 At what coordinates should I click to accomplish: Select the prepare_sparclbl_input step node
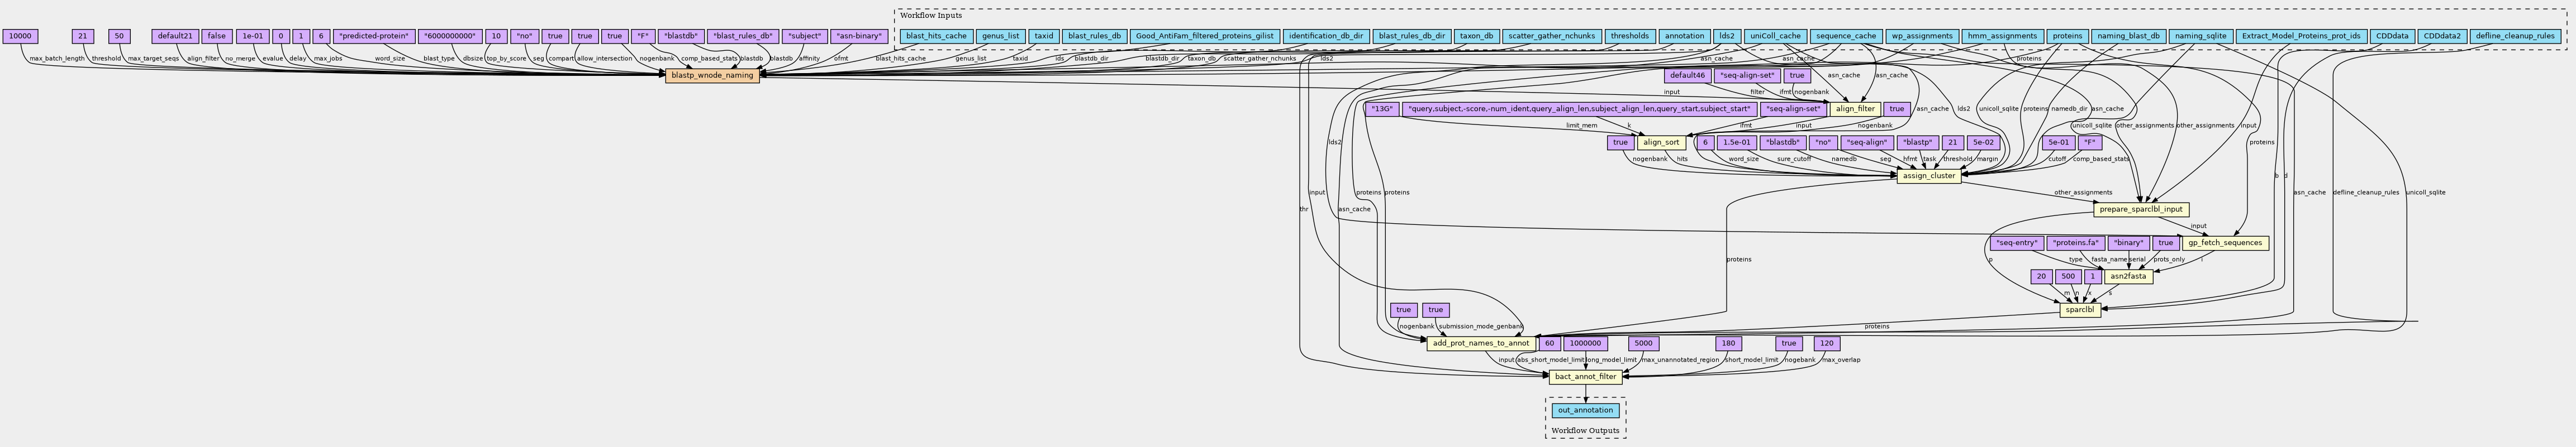(2141, 209)
